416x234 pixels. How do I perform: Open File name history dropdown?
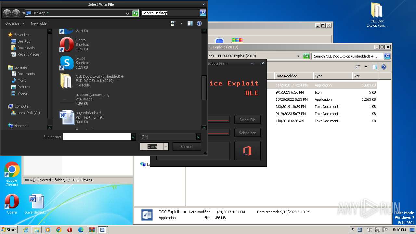tap(133, 137)
